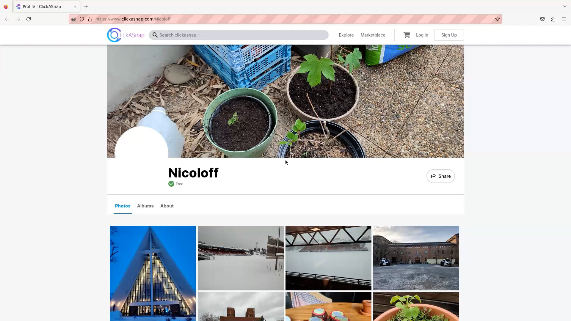Image resolution: width=571 pixels, height=321 pixels.
Task: Click the profile cover photo of plant pots
Action: [x=285, y=101]
